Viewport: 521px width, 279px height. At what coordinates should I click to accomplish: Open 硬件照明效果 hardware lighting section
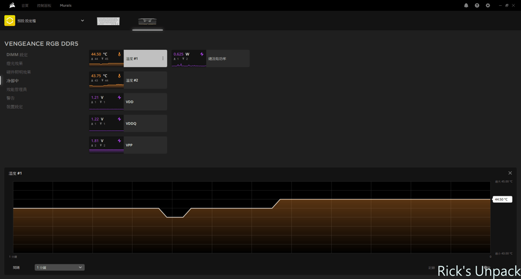point(19,72)
